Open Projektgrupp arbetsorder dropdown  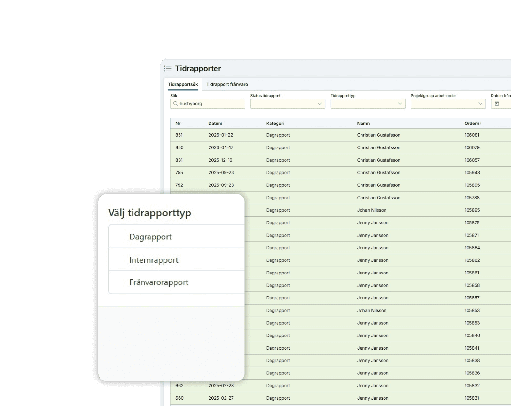448,104
